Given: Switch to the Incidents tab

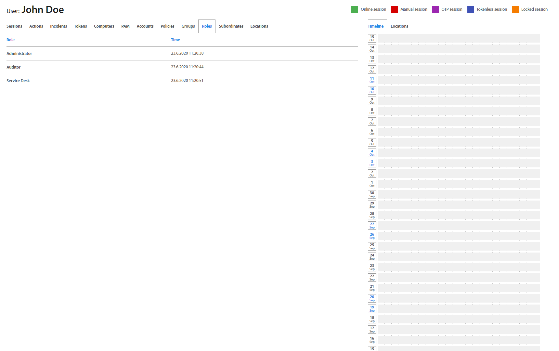Looking at the screenshot, I should (x=58, y=26).
